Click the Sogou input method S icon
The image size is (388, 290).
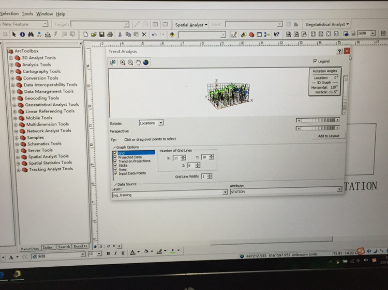coord(361,251)
